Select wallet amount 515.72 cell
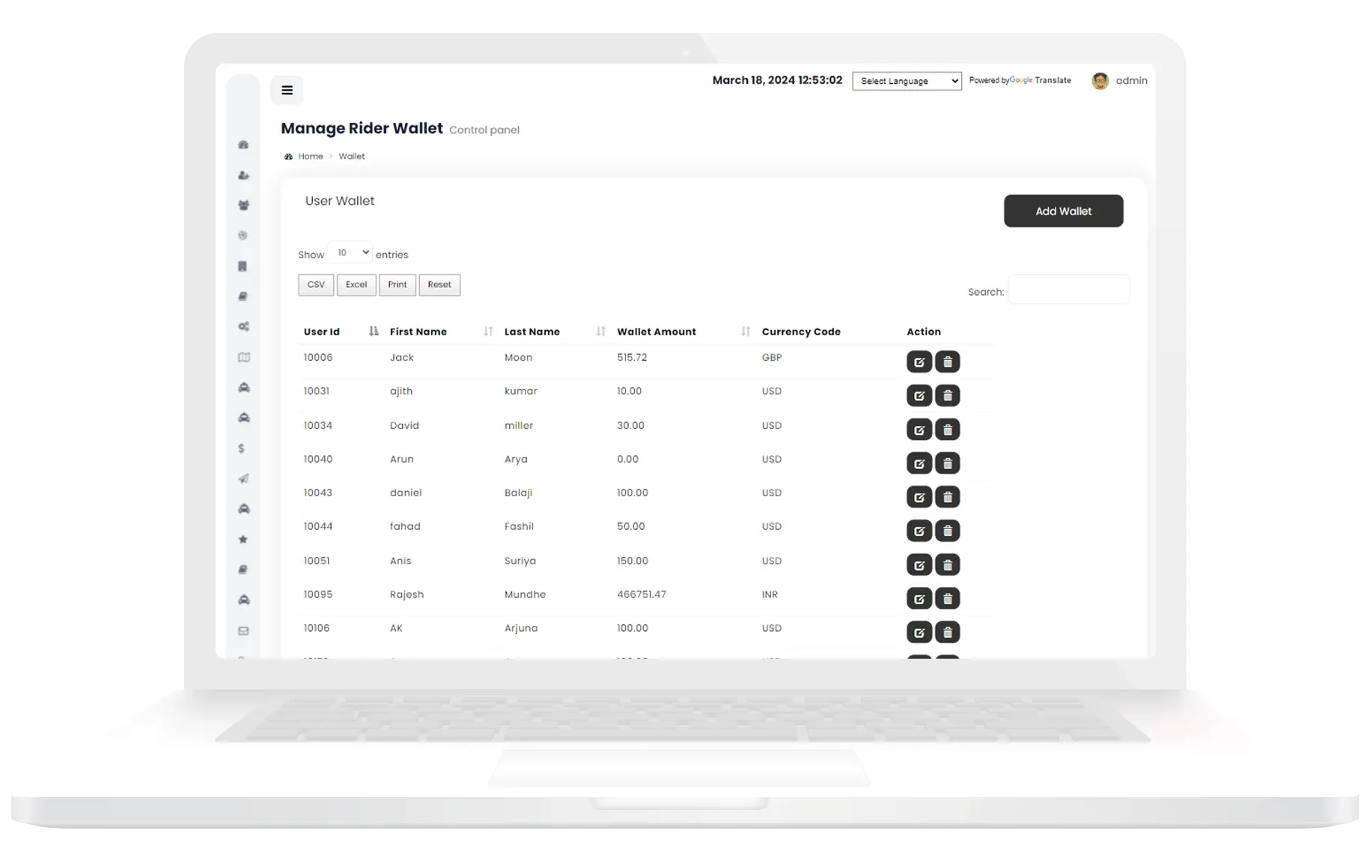 click(632, 358)
